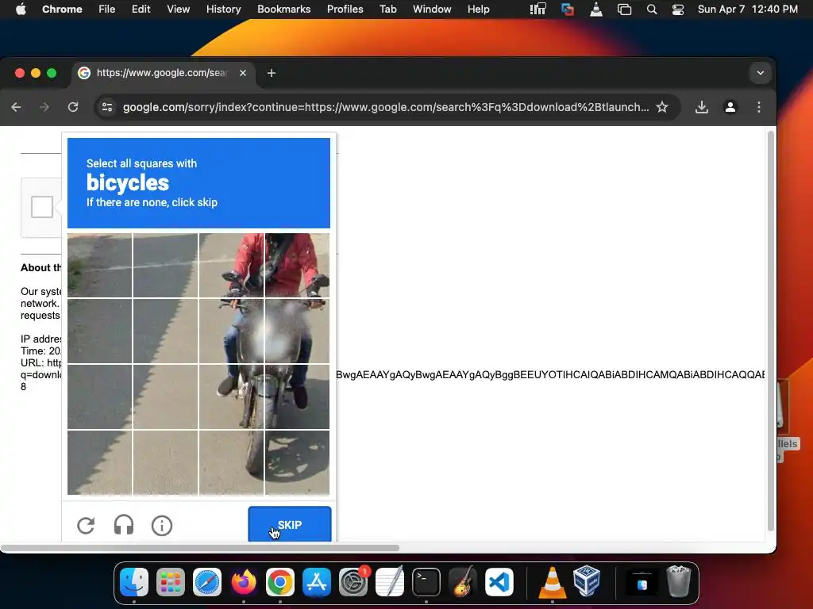Open the Profiles menu
Screen dimensions: 813x609
coord(345,10)
